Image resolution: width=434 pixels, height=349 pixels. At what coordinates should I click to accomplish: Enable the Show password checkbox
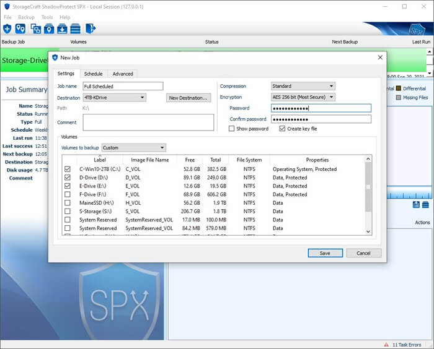[x=231, y=129]
